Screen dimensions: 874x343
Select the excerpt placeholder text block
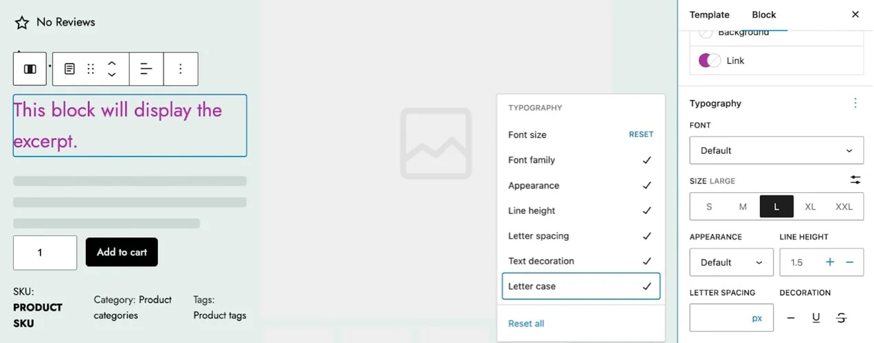point(130,126)
